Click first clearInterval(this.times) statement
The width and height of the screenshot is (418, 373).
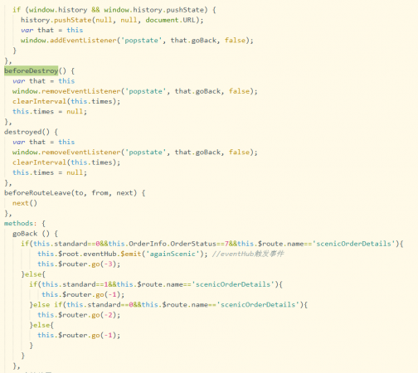click(66, 101)
